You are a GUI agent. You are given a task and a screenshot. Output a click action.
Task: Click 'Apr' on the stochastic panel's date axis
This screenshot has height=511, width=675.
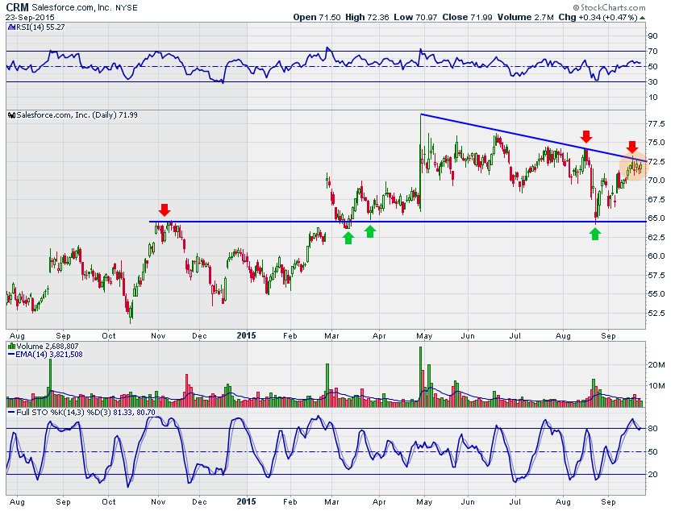[379, 502]
